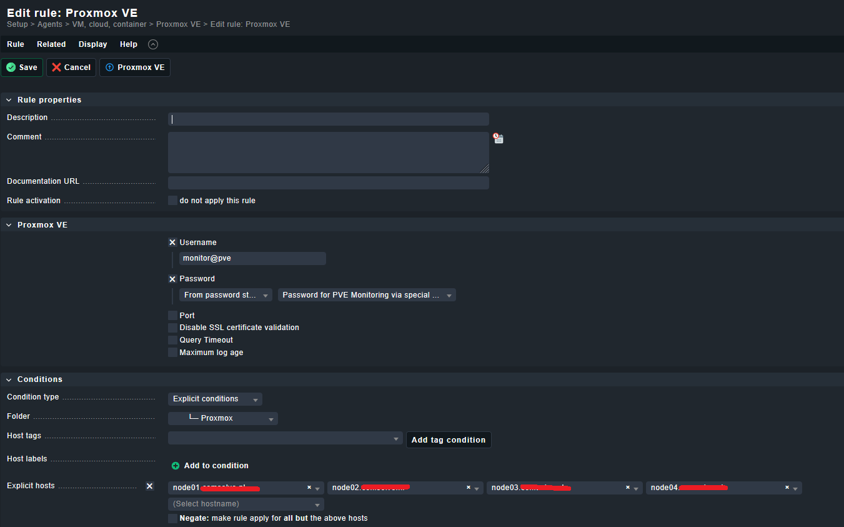Collapse the Rule properties section
Viewport: 844px width, 527px height.
click(x=9, y=100)
